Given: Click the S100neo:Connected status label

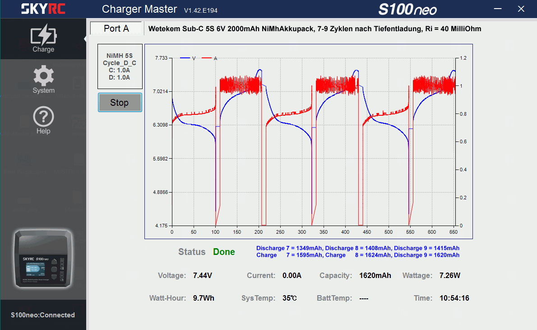Looking at the screenshot, I should pyautogui.click(x=43, y=315).
